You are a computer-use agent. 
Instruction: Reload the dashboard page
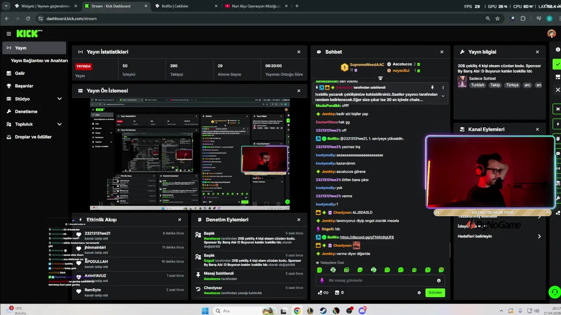click(28, 18)
